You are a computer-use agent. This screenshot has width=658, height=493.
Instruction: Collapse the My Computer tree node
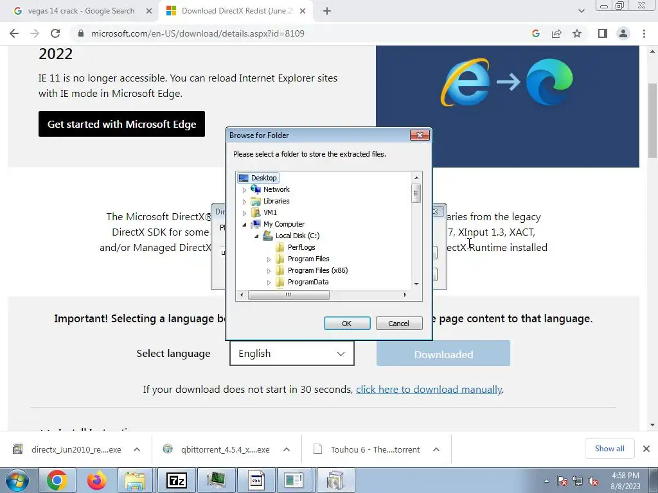pyautogui.click(x=244, y=225)
